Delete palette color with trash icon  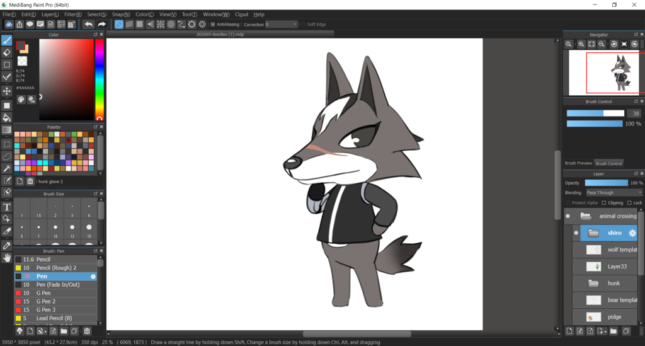tap(30, 181)
